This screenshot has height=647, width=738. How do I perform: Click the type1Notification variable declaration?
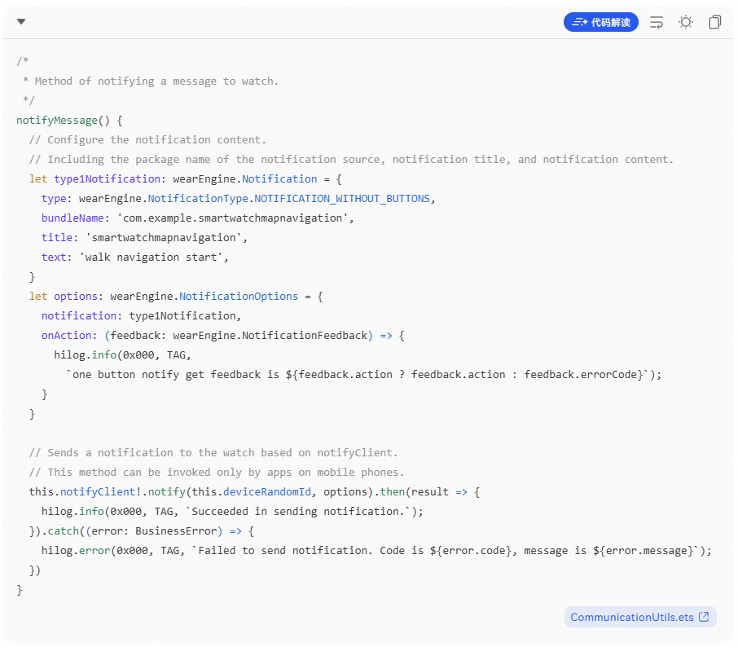pyautogui.click(x=108, y=179)
